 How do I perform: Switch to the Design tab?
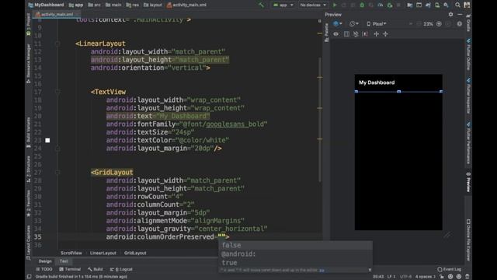[x=45, y=261]
